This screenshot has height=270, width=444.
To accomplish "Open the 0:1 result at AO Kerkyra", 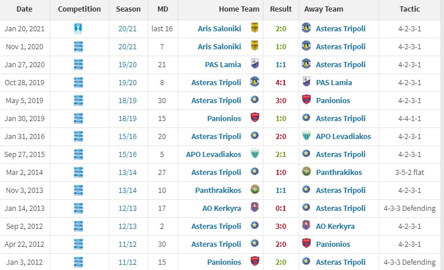I will [x=281, y=208].
